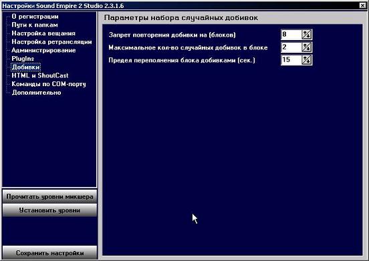Click the repeat-ban blocks field showing 8

291,35
